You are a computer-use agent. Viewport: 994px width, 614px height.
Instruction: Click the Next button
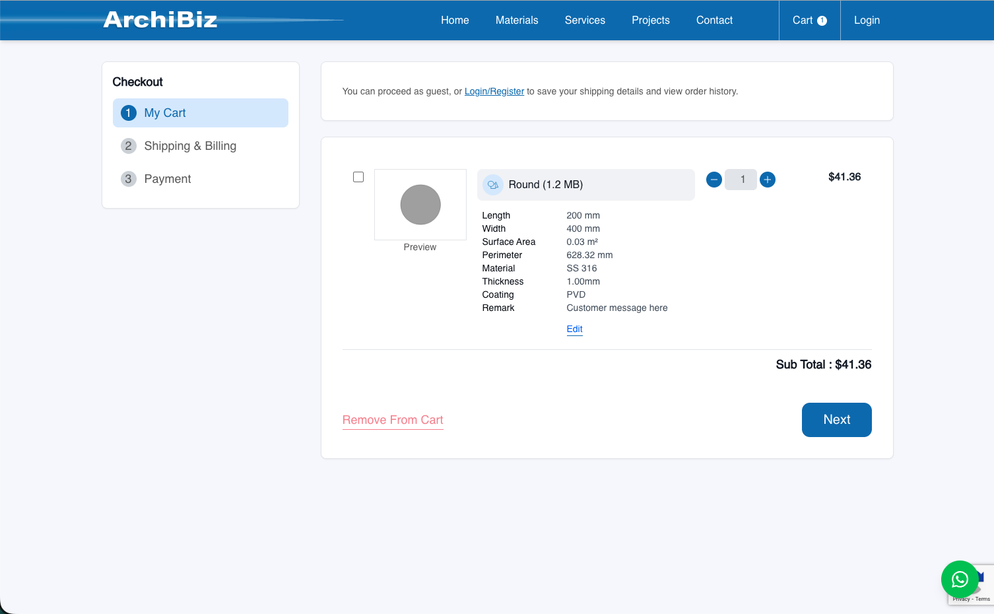(x=836, y=419)
